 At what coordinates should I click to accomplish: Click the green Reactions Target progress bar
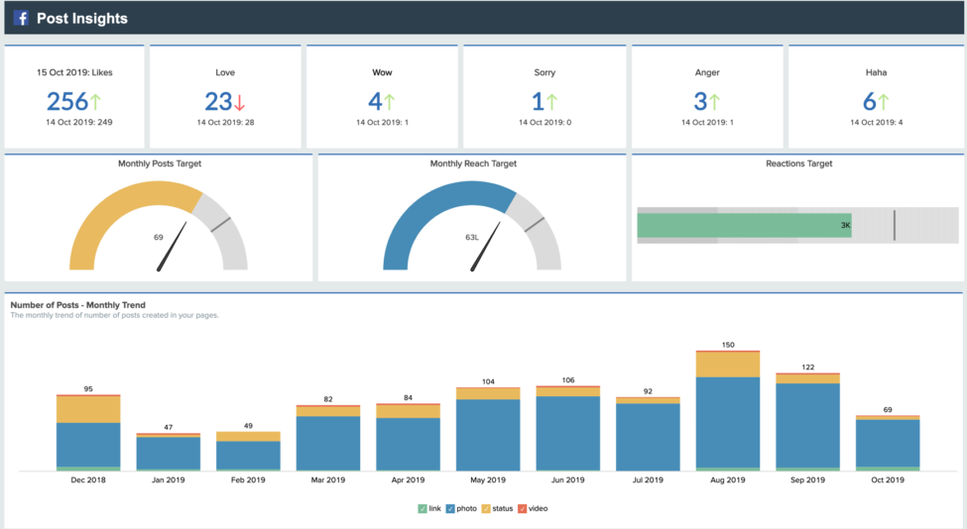(x=744, y=226)
